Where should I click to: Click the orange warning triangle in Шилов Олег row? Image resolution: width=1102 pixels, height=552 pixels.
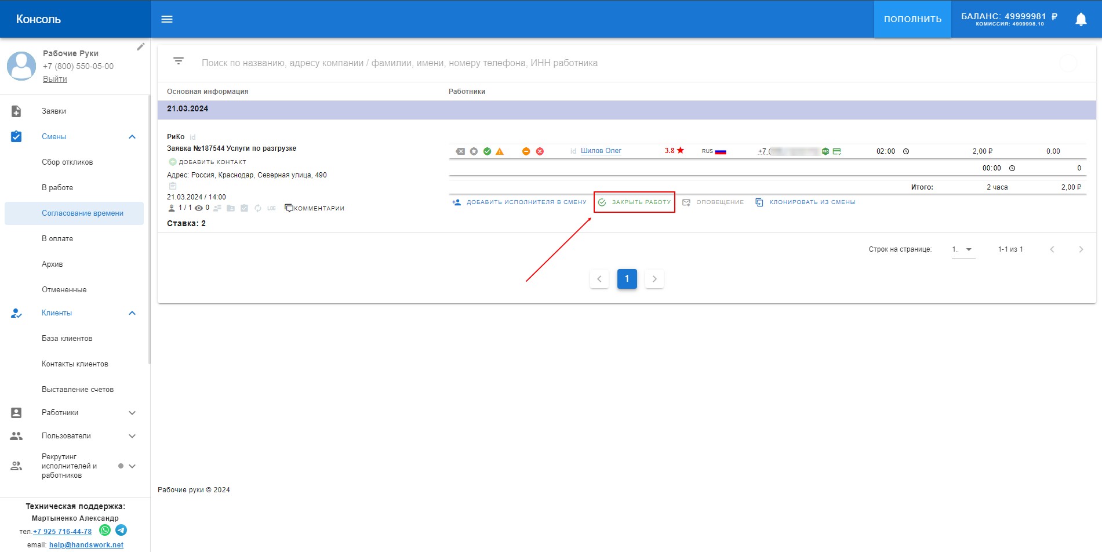pyautogui.click(x=500, y=151)
